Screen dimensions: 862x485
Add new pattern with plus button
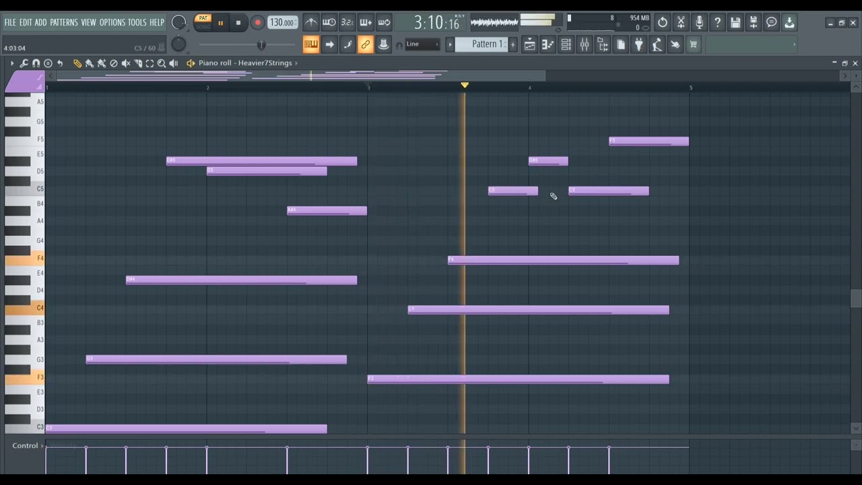tap(513, 44)
